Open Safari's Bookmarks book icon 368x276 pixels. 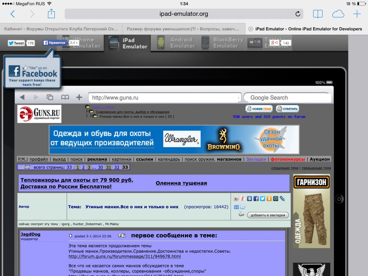(318, 14)
